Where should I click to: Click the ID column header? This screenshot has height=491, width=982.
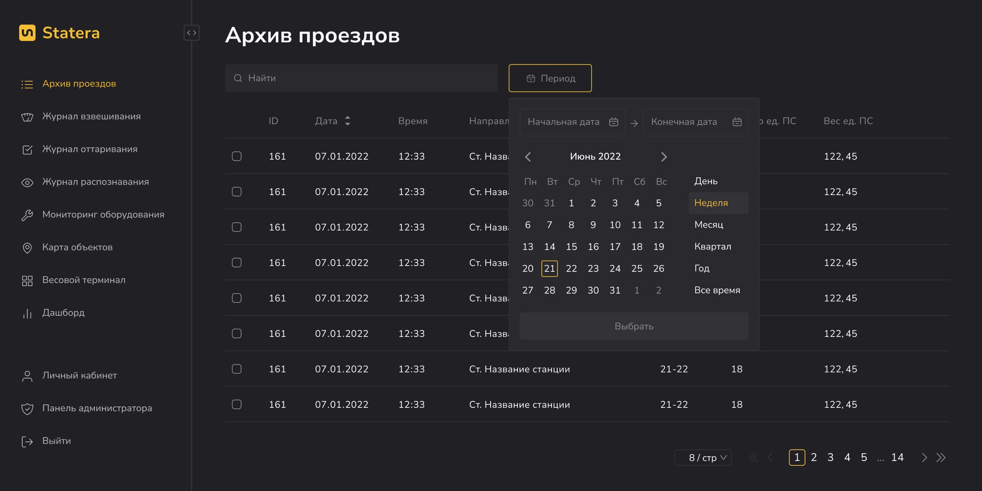(273, 121)
